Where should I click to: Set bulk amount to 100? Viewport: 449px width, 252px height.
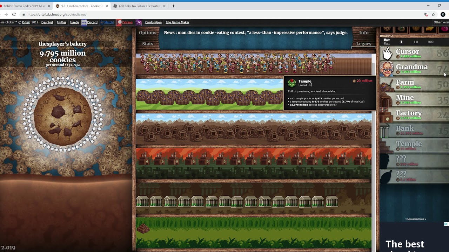click(430, 42)
